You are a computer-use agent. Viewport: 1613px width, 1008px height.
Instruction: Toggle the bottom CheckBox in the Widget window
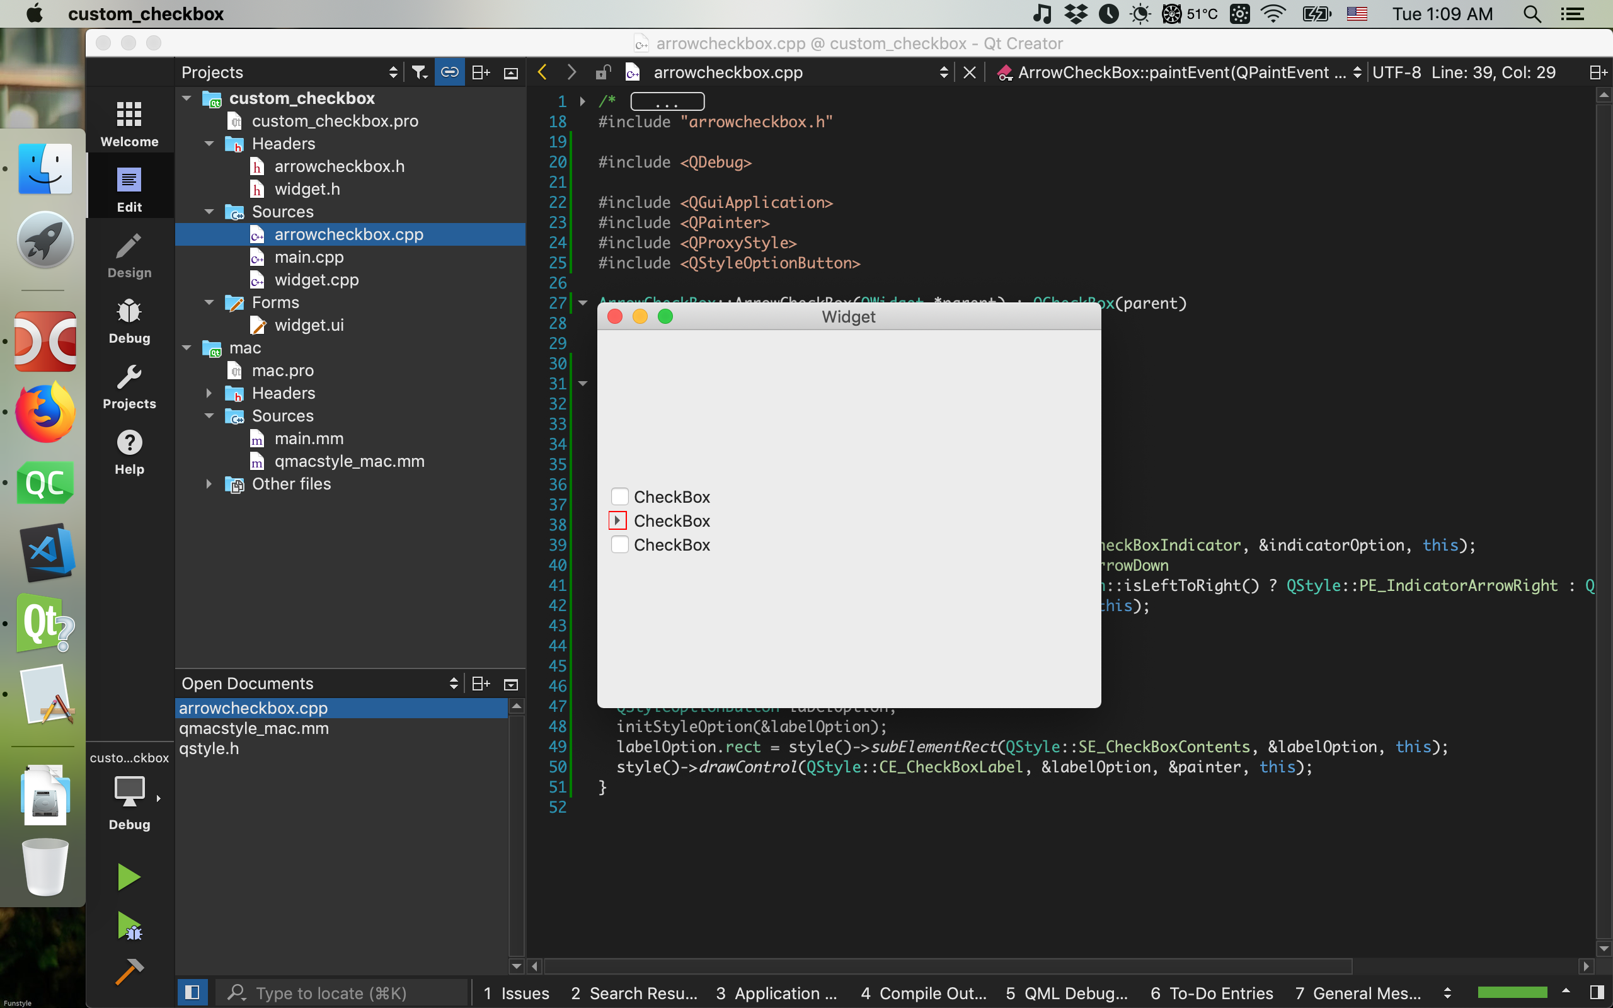click(619, 545)
